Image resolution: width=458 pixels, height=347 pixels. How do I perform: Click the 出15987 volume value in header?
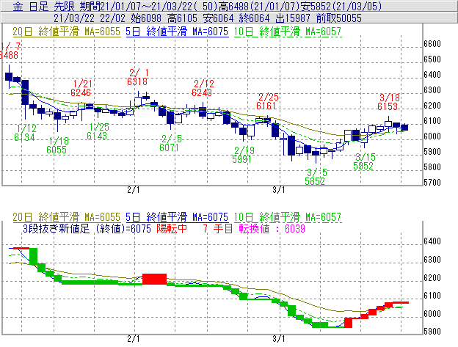coord(293,18)
